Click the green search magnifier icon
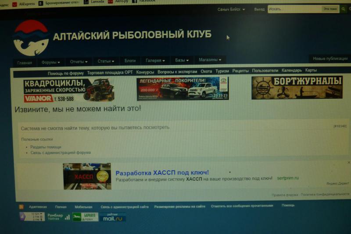The height and width of the screenshot is (234, 351). click(343, 9)
